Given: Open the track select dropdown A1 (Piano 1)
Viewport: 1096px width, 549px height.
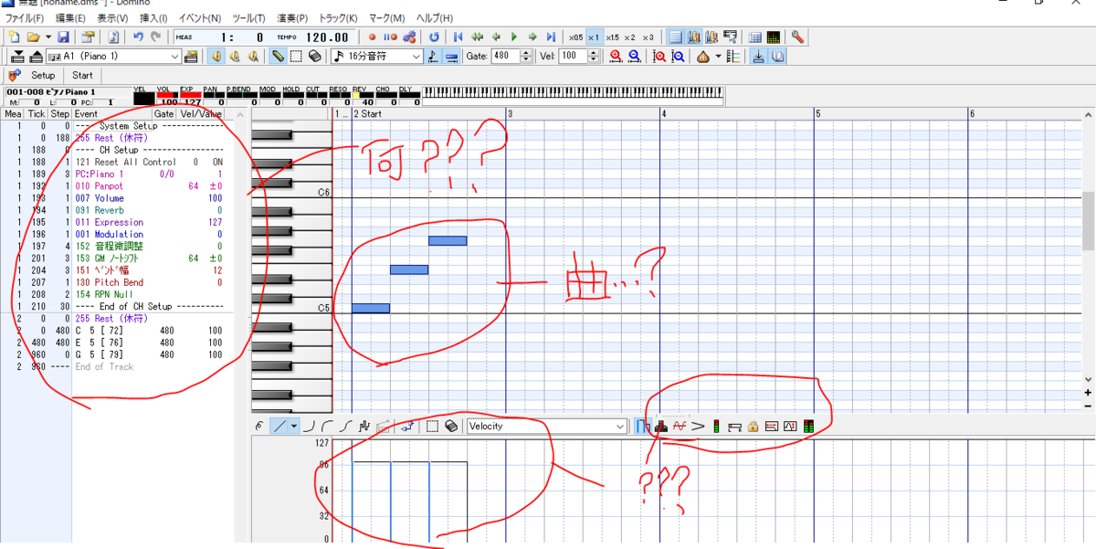Looking at the screenshot, I should (x=114, y=57).
